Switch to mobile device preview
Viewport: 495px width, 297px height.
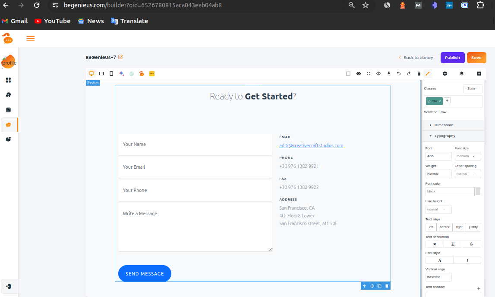click(111, 74)
